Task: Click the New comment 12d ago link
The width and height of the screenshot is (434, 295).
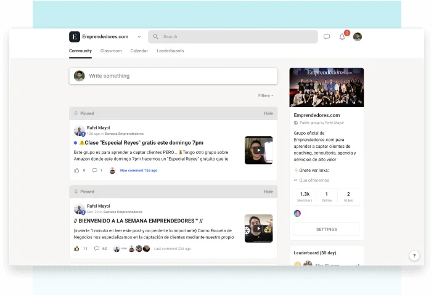Action: click(x=139, y=171)
